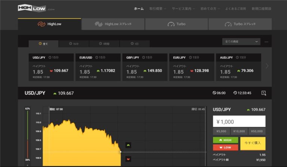Click the current price point on chart line
The image size is (287, 167).
tap(121, 152)
